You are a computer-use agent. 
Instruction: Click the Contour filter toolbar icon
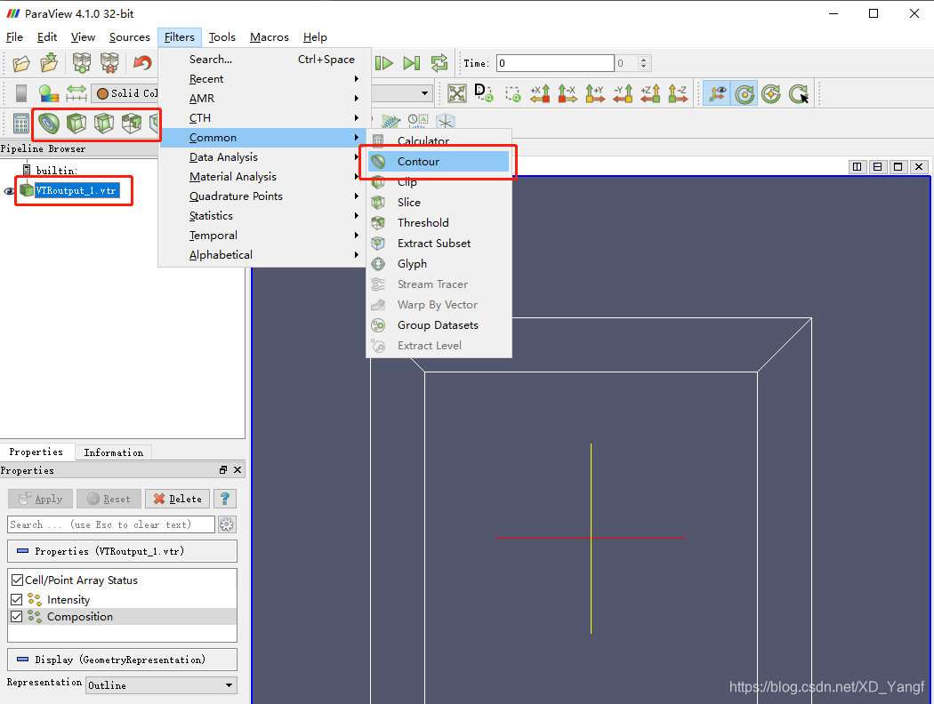(49, 124)
